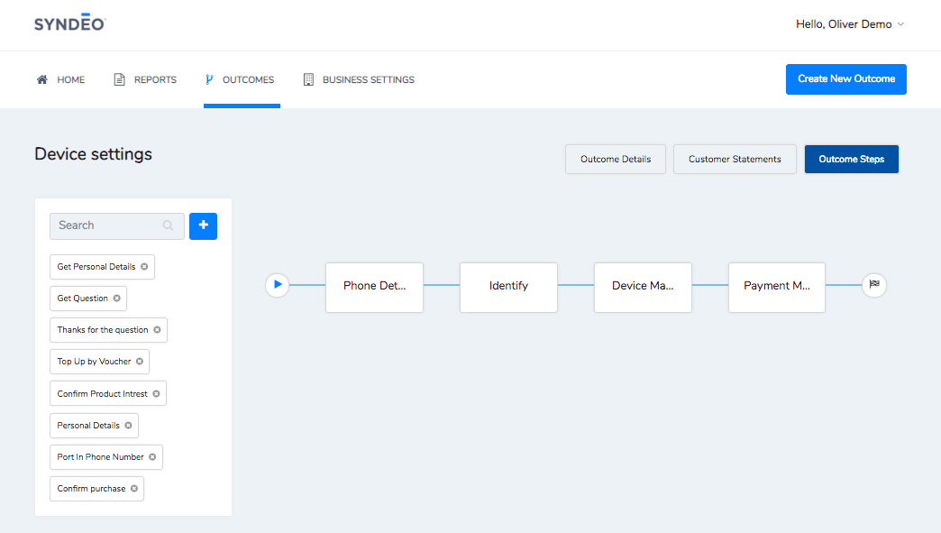The width and height of the screenshot is (941, 533).
Task: Open the Oliver Demo account dropdown
Action: [850, 24]
